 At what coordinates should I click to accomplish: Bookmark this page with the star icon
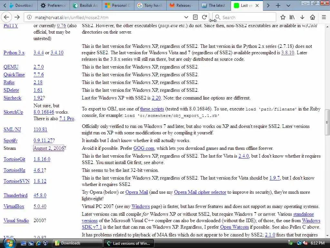click(x=283, y=17)
